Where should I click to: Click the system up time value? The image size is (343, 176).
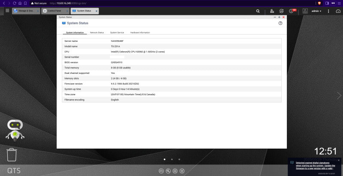pyautogui.click(x=125, y=89)
